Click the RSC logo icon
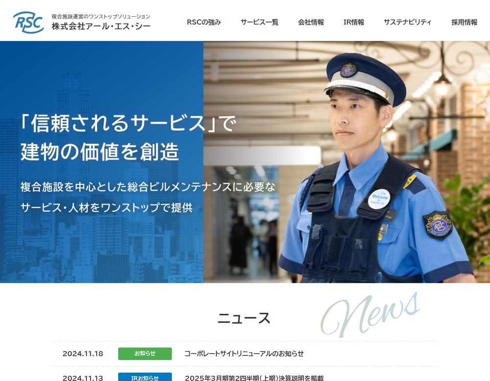490x381 pixels. coord(28,22)
